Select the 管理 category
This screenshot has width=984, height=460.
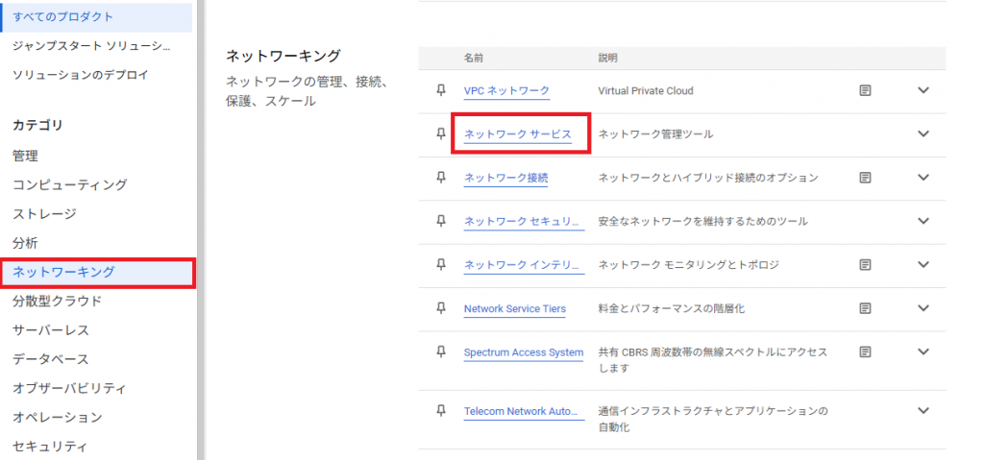coord(25,156)
